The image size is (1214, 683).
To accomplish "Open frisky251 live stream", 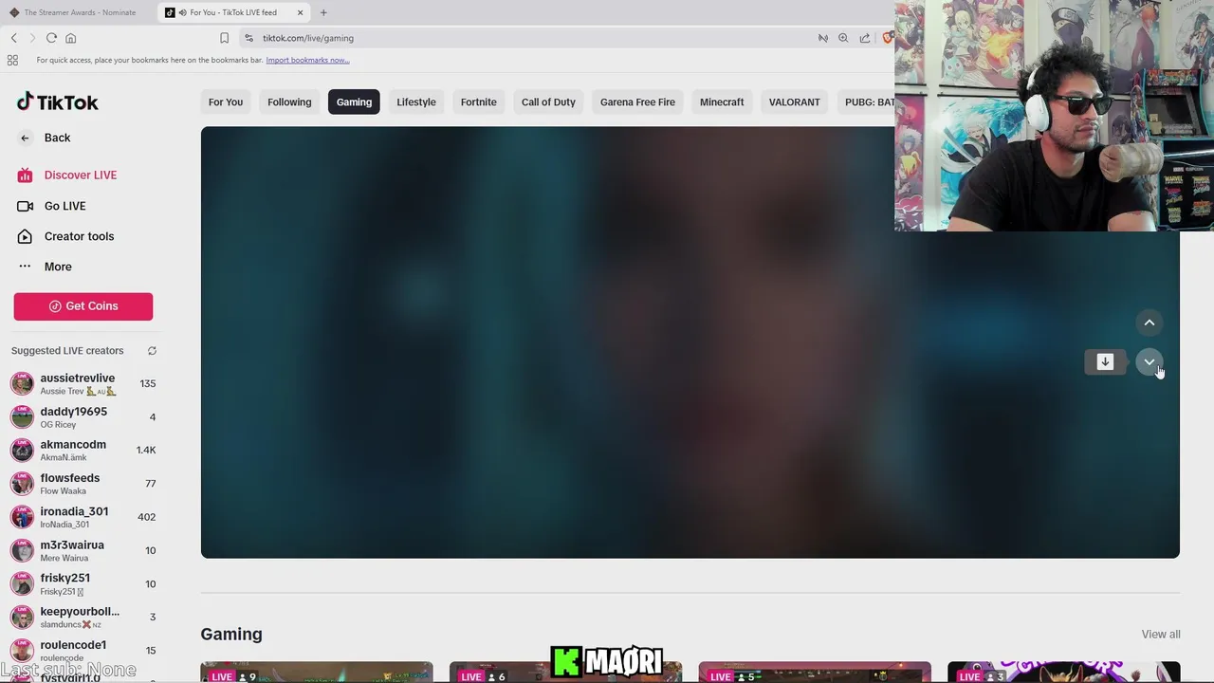I will (x=83, y=583).
